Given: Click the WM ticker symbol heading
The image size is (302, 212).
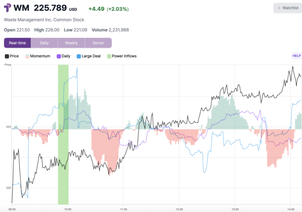Looking at the screenshot, I should [x=22, y=8].
